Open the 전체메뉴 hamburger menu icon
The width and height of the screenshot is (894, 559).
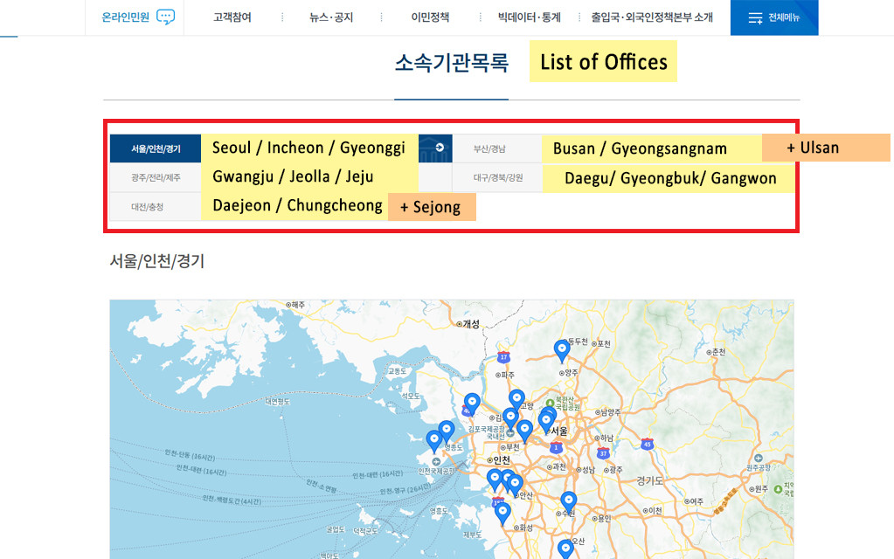tap(755, 17)
